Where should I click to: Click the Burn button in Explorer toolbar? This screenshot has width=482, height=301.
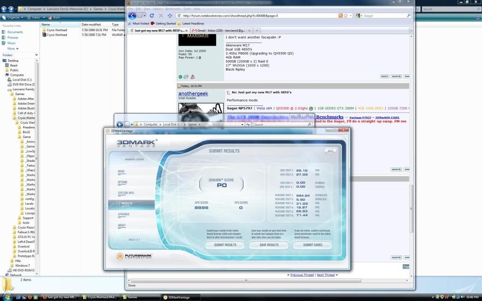55,17
